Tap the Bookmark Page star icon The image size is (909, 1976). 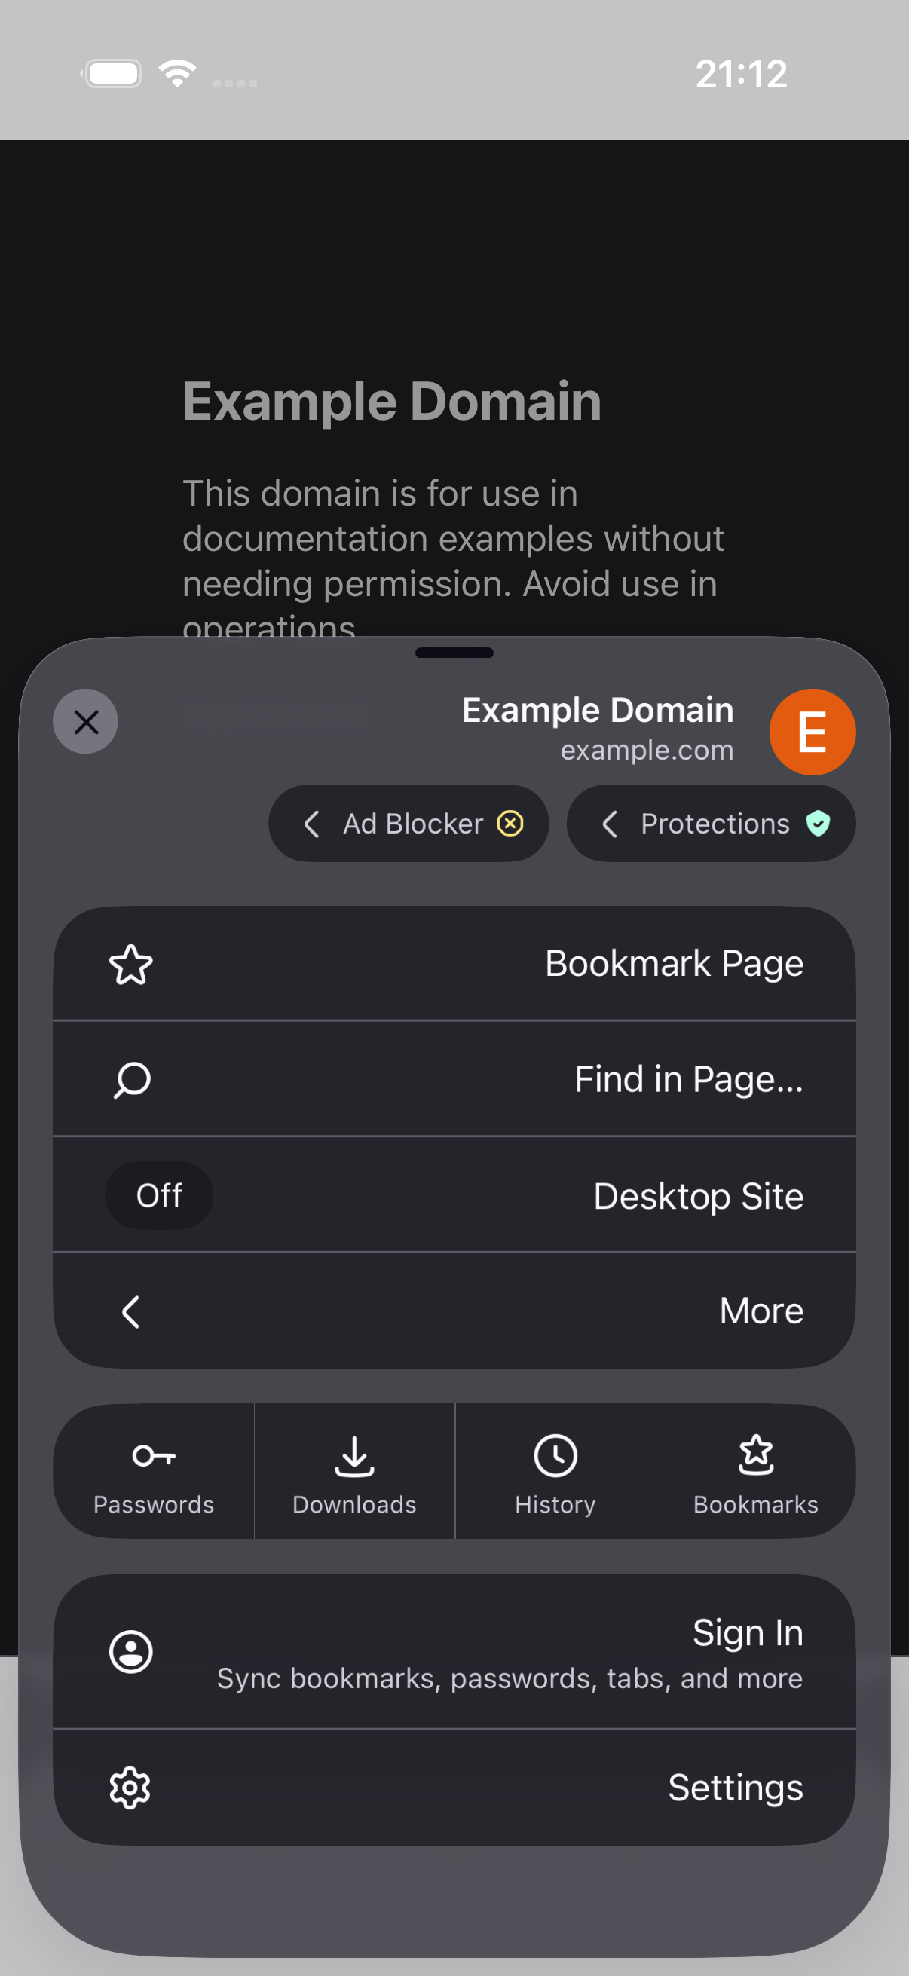coord(131,964)
